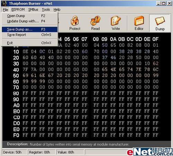Screen dimensions: 173x156
Task: Click the F0 row address label
Action: [16, 135]
